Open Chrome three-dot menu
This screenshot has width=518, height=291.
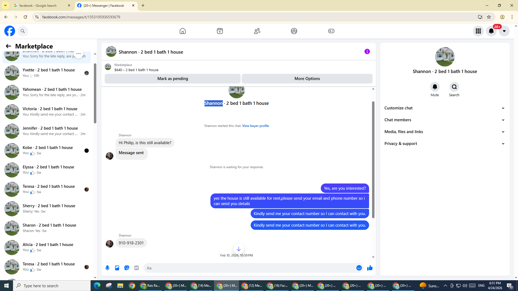(x=512, y=17)
